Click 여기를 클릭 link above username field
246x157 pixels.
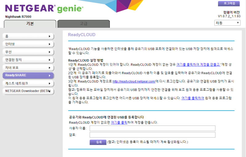tap(119, 122)
